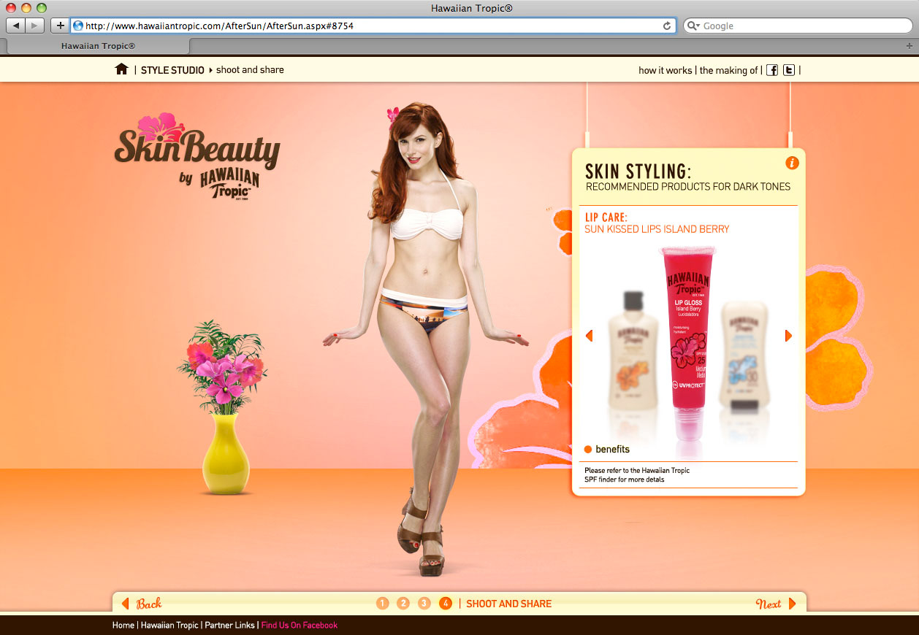Viewport: 919px width, 635px height.
Task: Go to step 1 in the pager
Action: [383, 603]
